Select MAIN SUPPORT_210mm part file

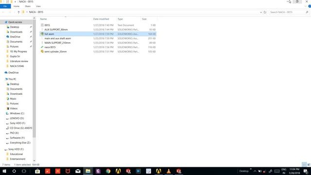point(98,43)
